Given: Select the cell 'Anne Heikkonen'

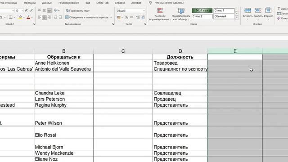Looking at the screenshot, I should (x=64, y=63).
